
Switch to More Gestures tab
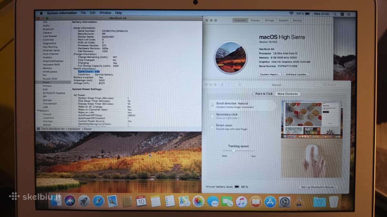[x=288, y=94]
